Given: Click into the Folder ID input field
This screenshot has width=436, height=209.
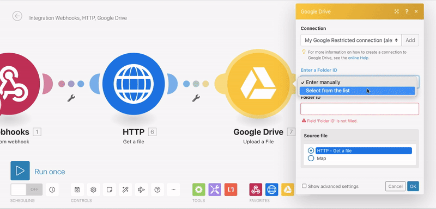Looking at the screenshot, I should (x=360, y=109).
